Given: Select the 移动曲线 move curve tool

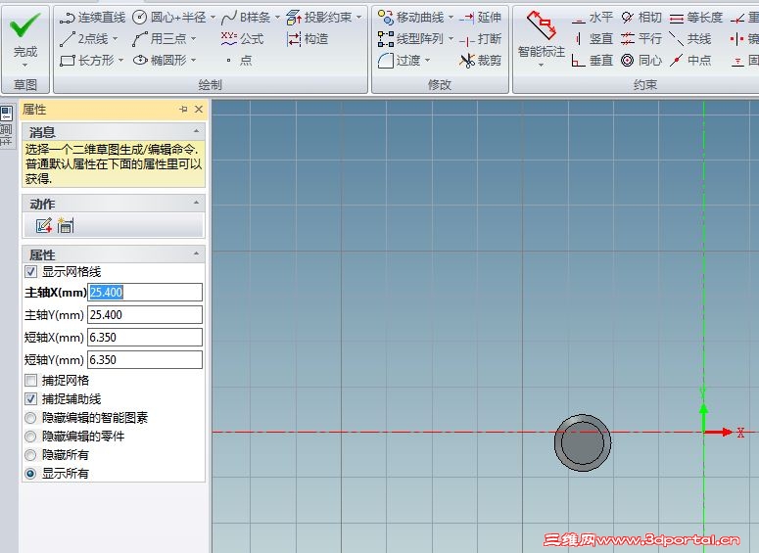Looking at the screenshot, I should point(411,18).
